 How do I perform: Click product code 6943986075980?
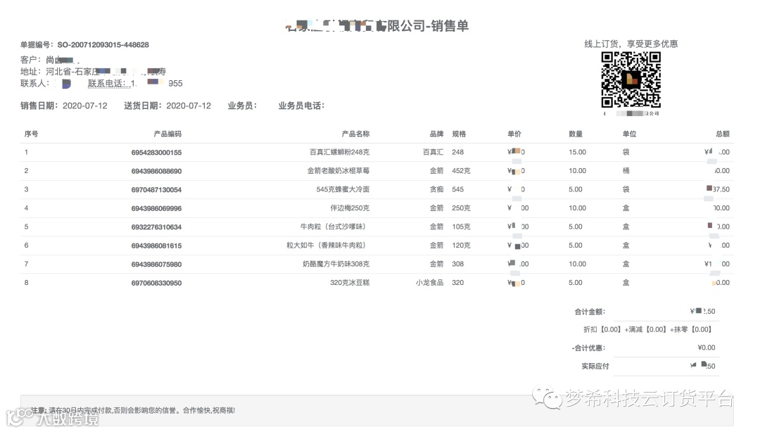156,265
